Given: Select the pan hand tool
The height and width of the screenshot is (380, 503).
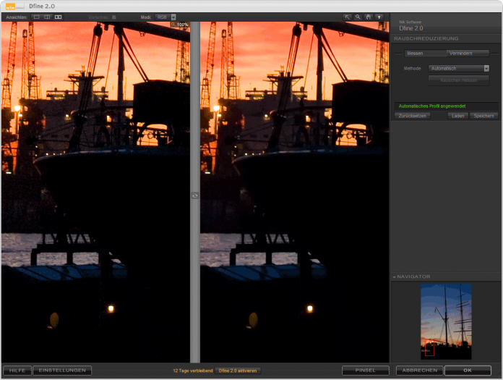Looking at the screenshot, I should click(x=369, y=17).
